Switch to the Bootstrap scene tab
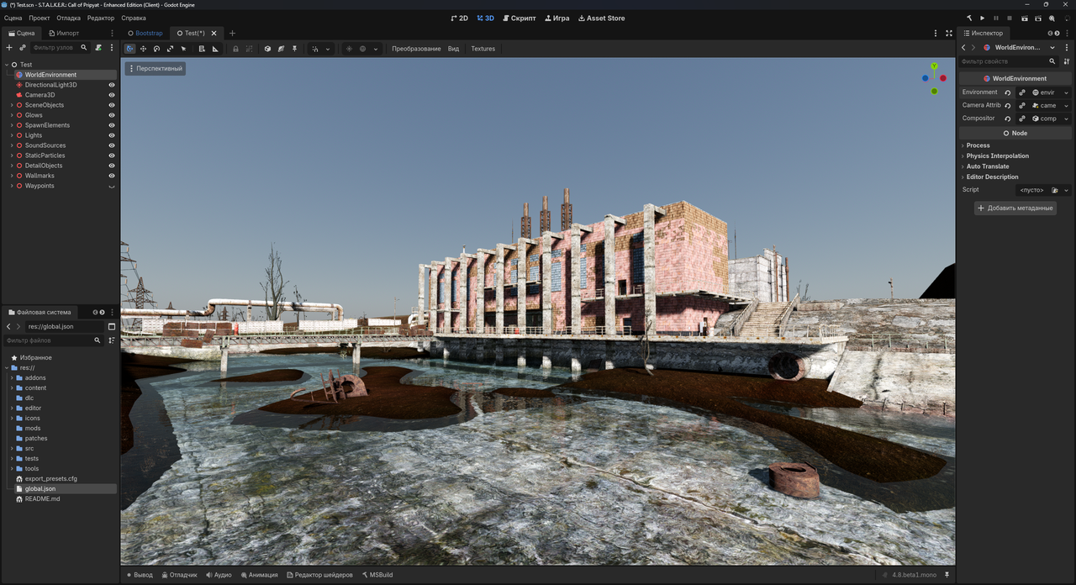Image resolution: width=1076 pixels, height=585 pixels. 145,34
